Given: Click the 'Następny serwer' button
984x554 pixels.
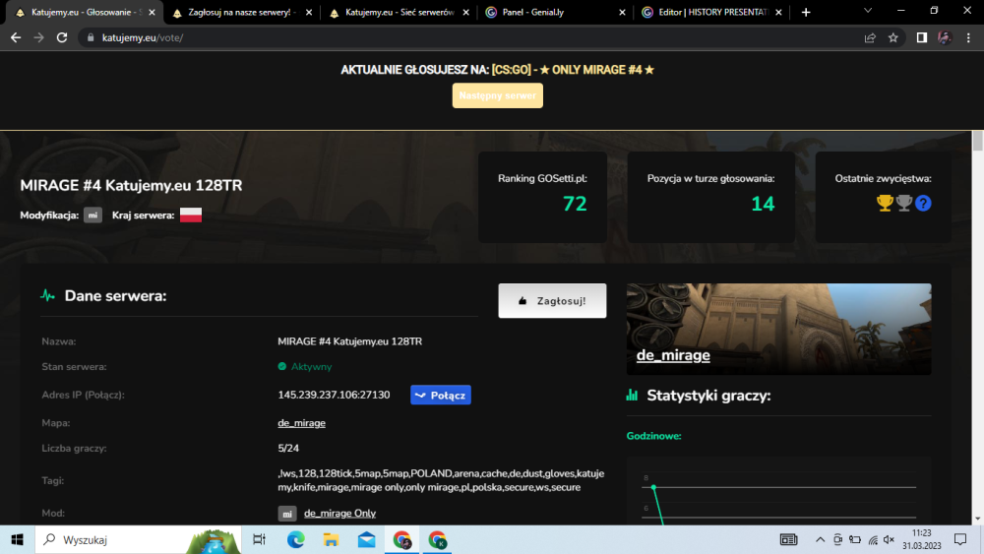Looking at the screenshot, I should [498, 95].
